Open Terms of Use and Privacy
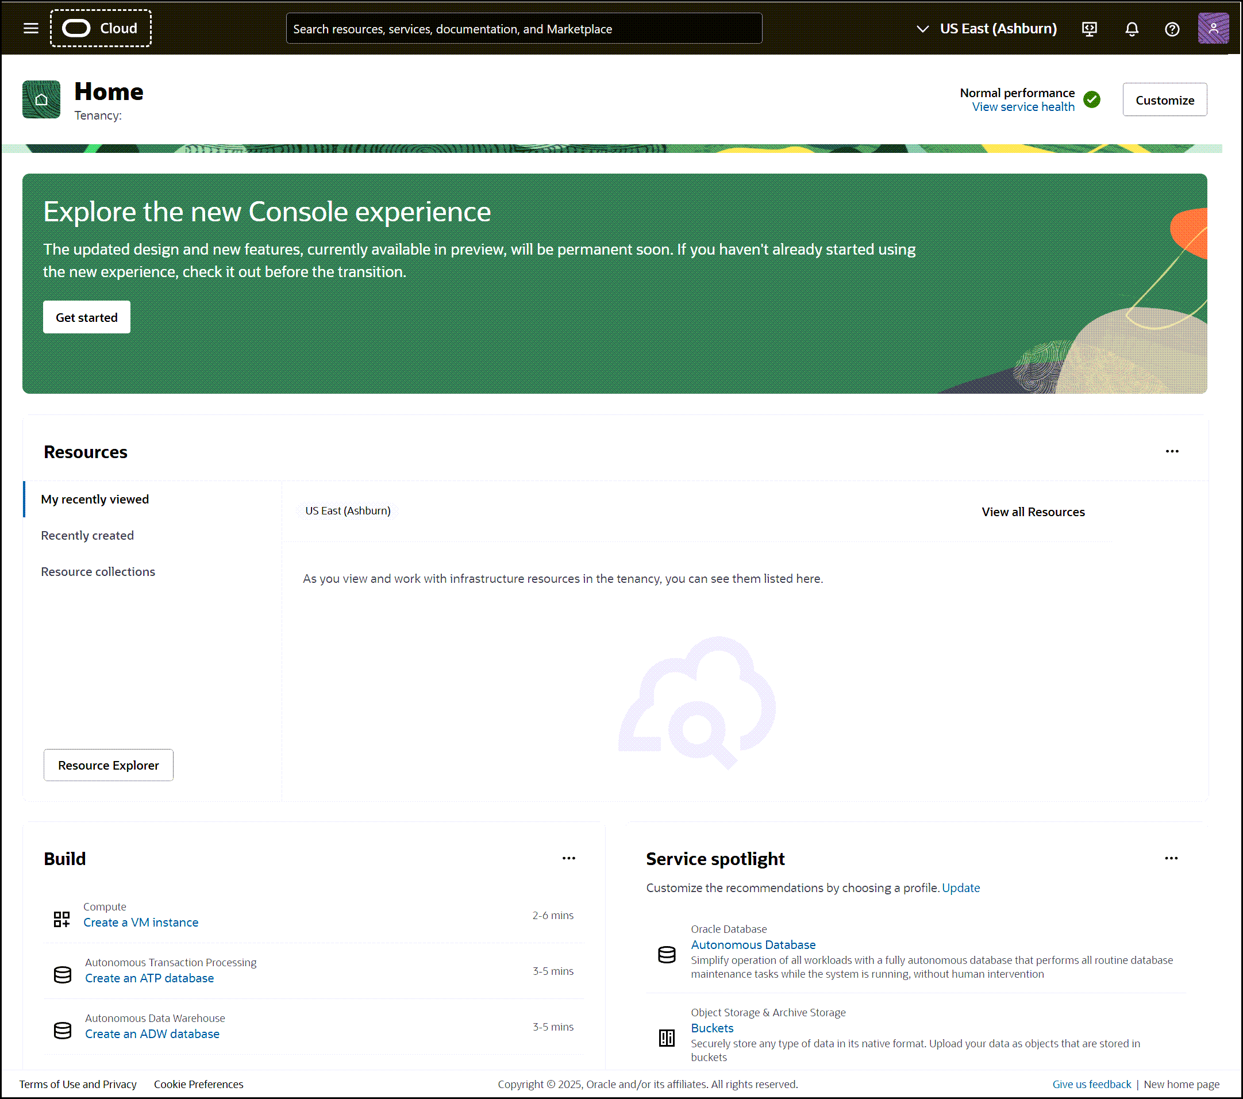The image size is (1243, 1099). [x=78, y=1085]
